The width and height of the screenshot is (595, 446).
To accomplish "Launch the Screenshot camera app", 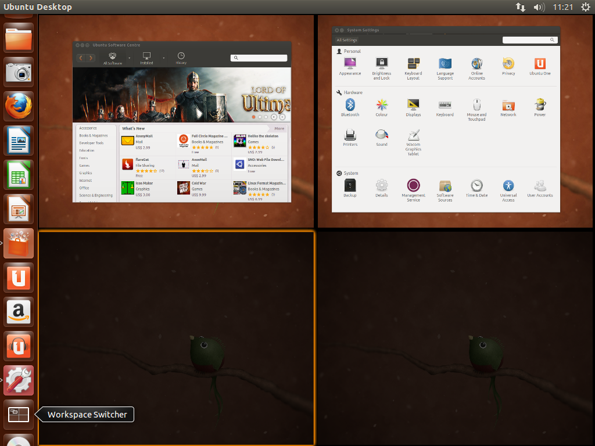I will click(x=19, y=72).
